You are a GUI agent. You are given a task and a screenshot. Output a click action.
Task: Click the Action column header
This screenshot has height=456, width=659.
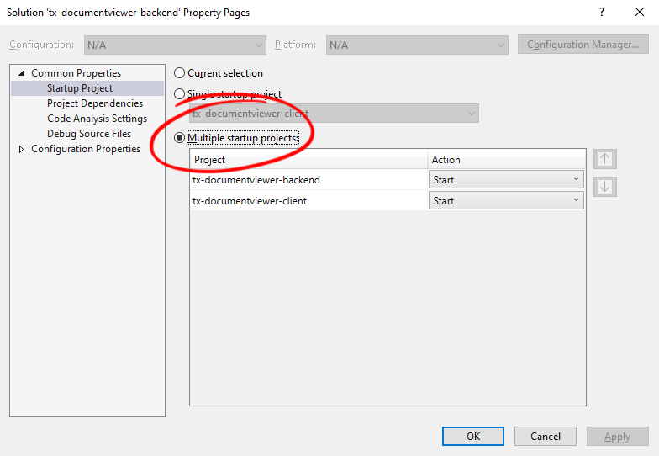(506, 160)
